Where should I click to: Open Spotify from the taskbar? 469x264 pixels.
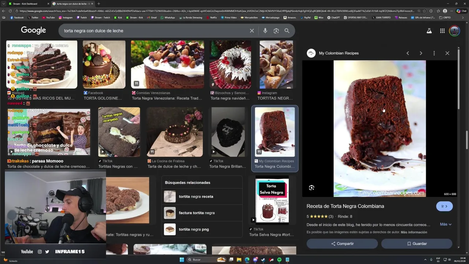[279, 260]
